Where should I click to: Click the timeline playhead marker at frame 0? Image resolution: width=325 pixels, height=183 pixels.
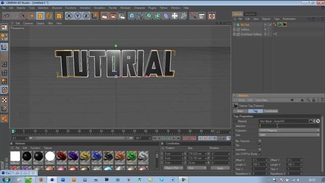click(x=13, y=131)
